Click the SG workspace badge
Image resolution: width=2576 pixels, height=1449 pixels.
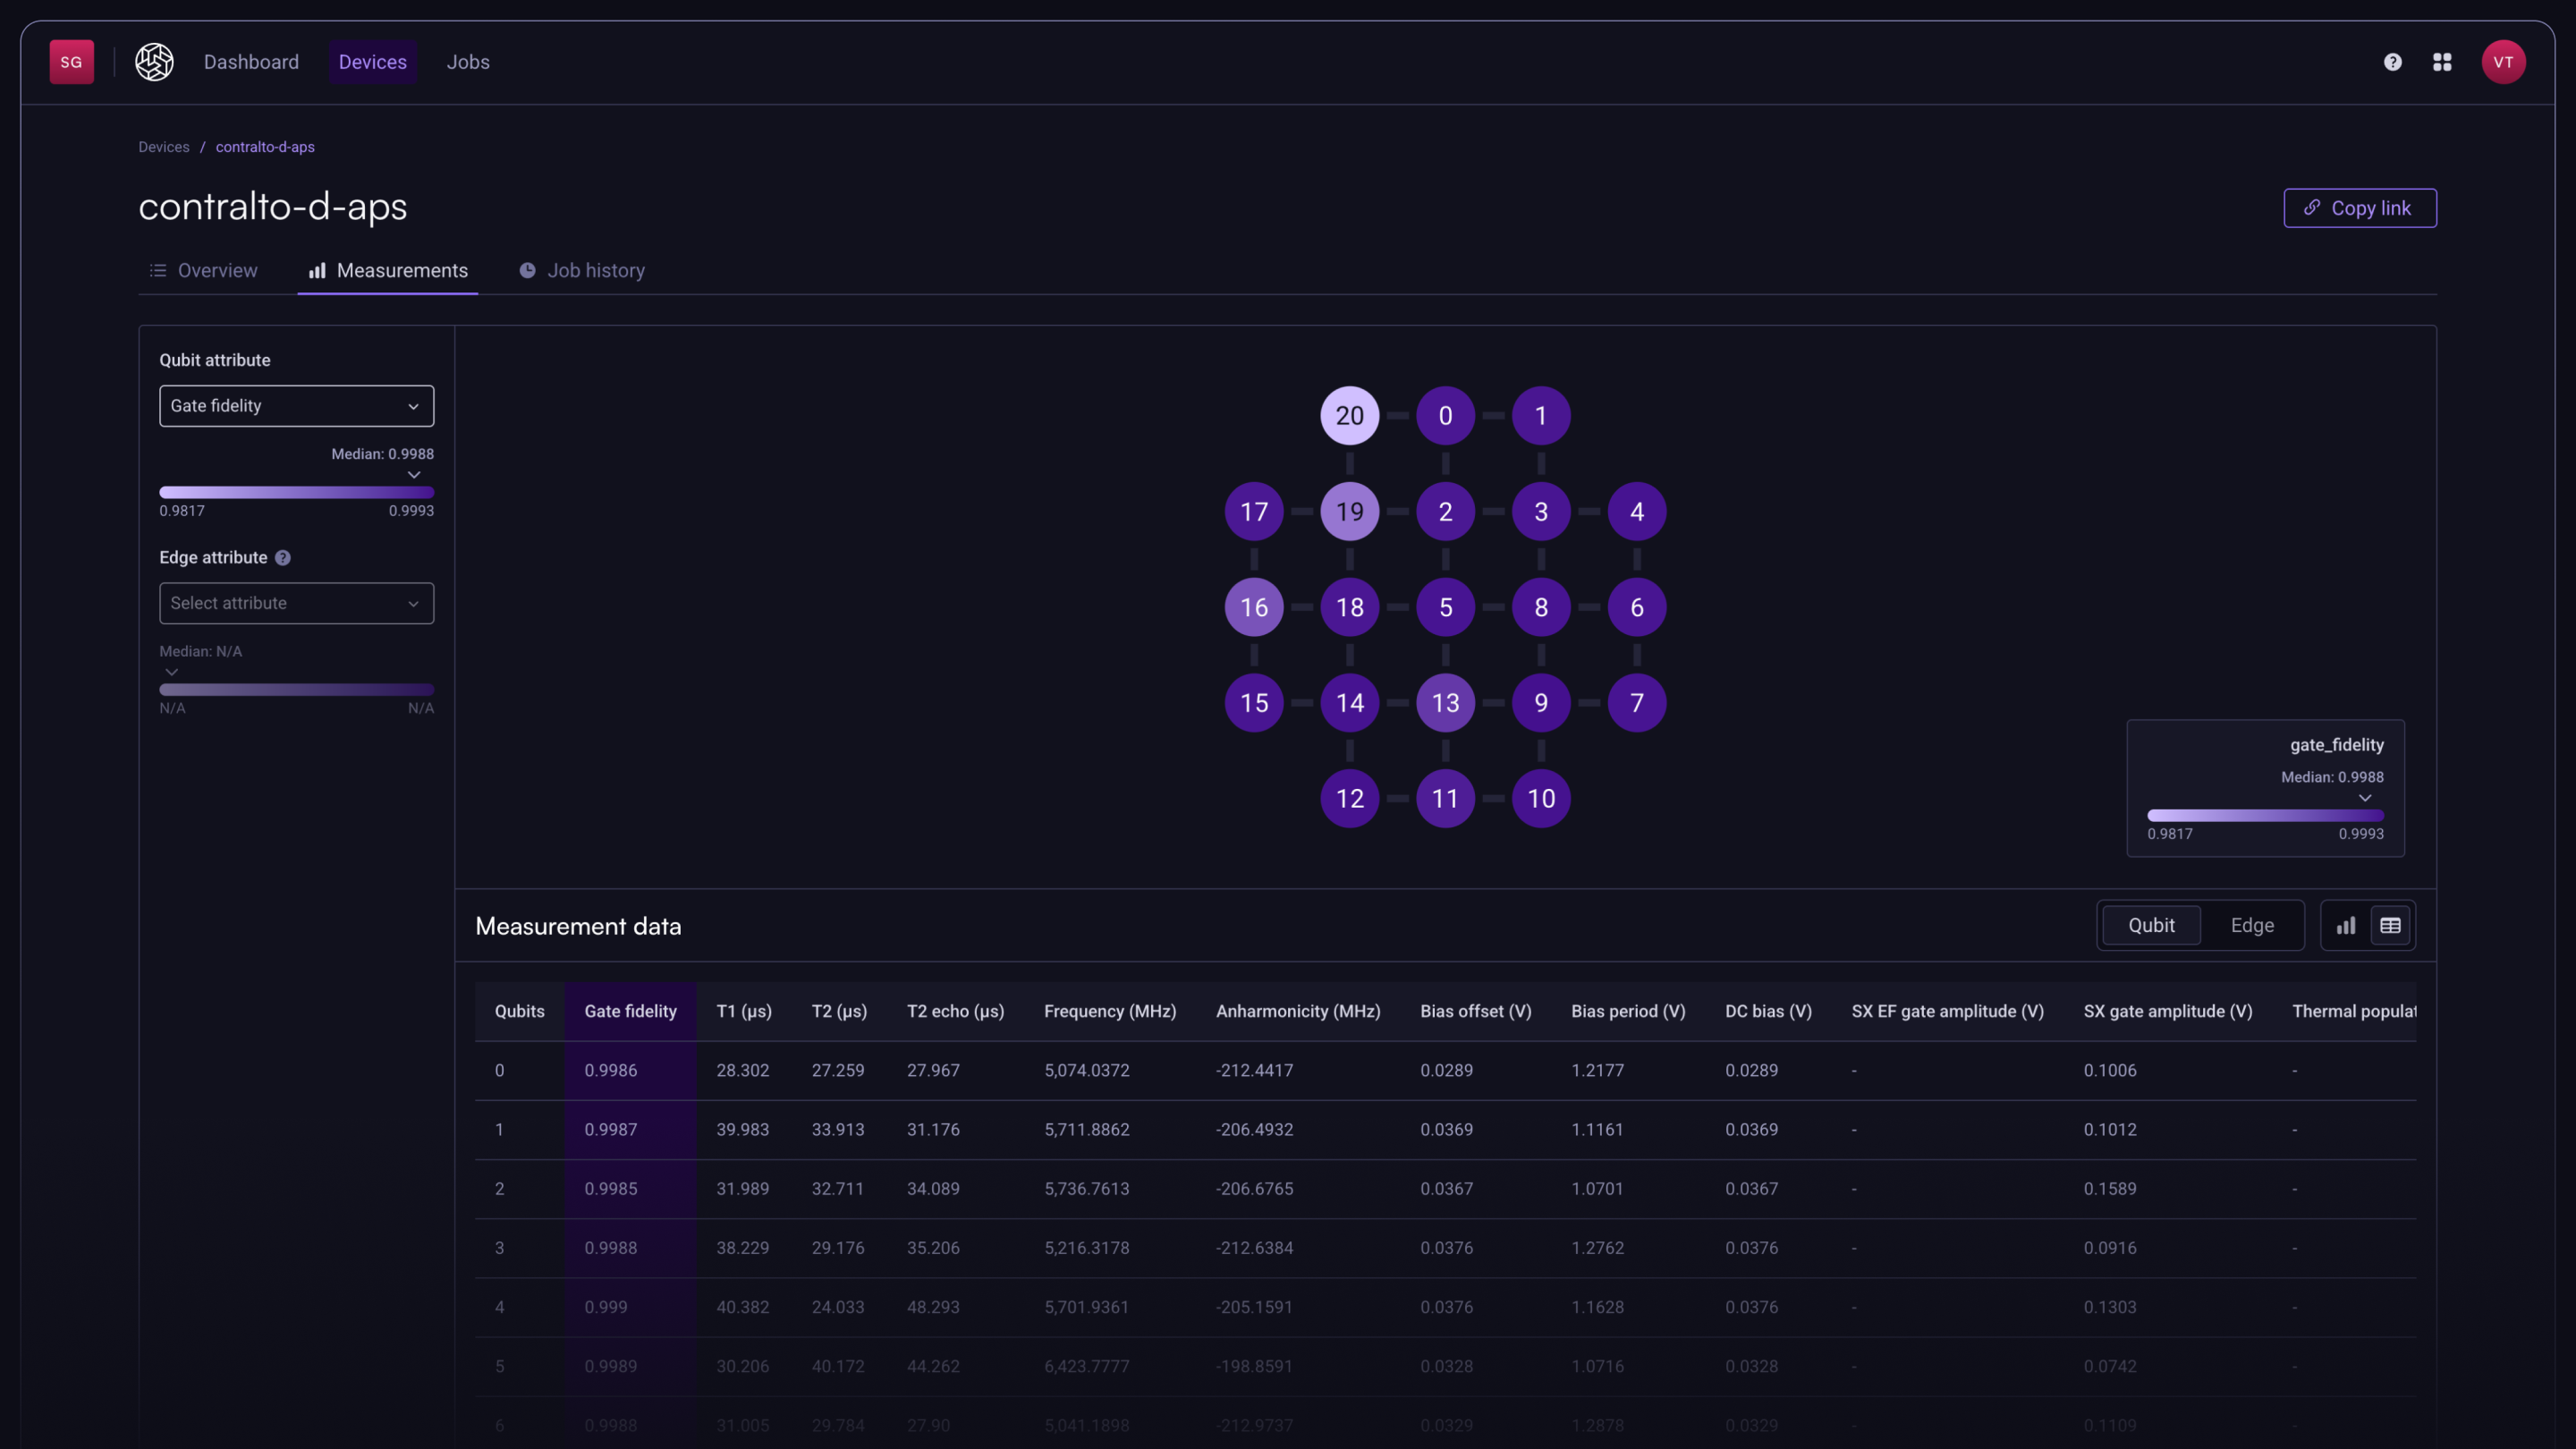(71, 62)
